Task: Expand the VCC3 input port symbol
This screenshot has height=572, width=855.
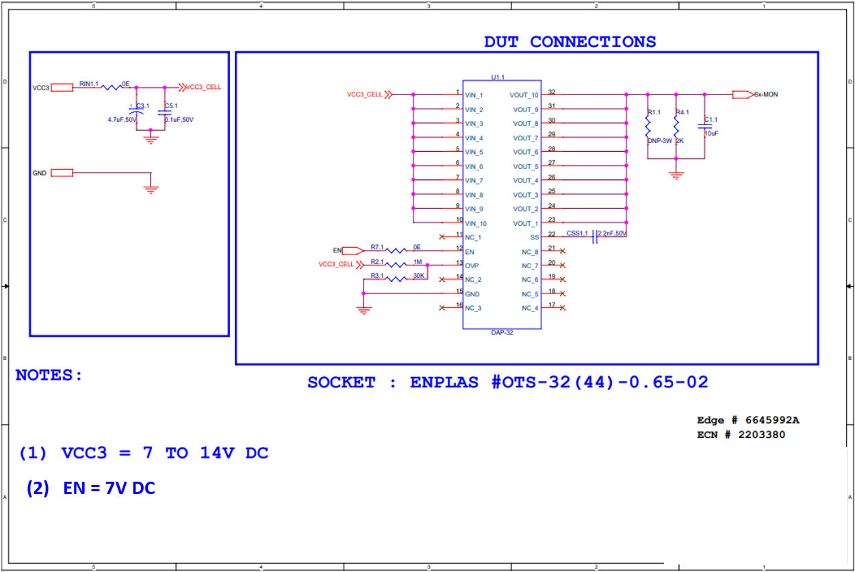Action: (x=61, y=88)
